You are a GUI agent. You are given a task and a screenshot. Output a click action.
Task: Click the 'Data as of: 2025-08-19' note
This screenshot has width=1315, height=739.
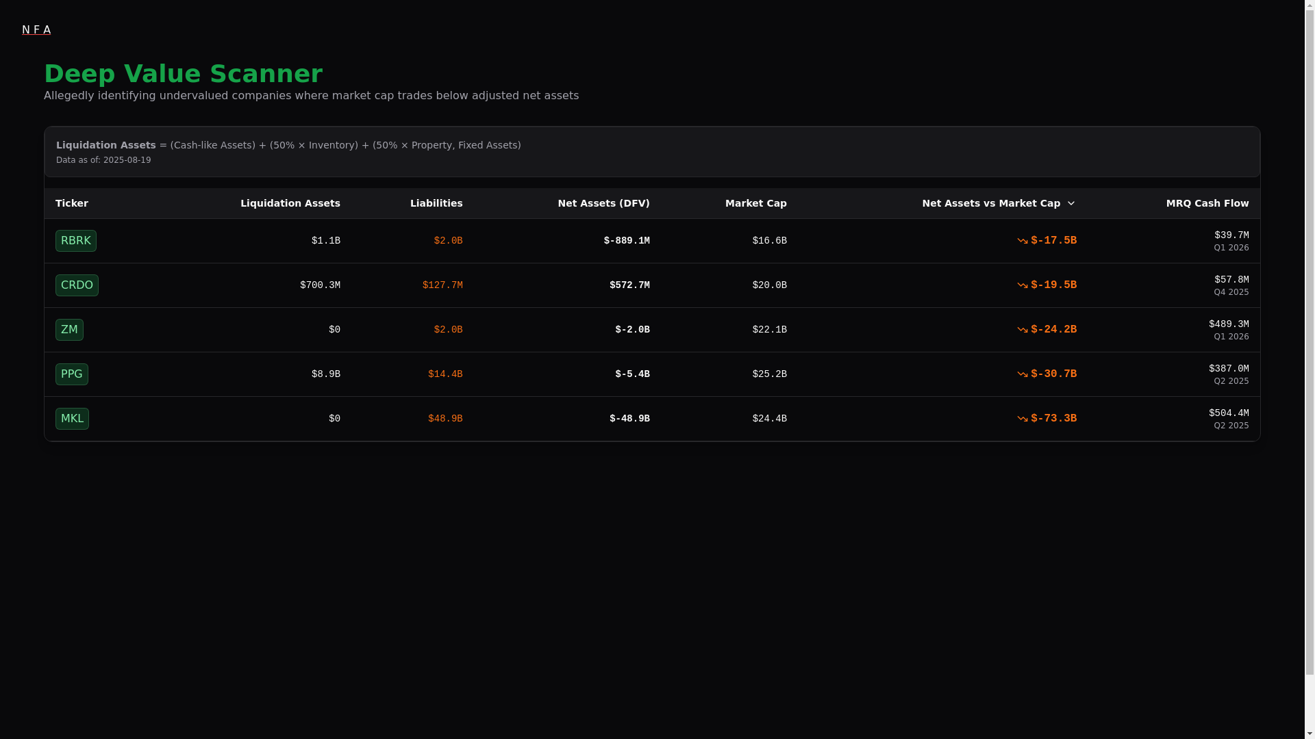[x=103, y=160]
